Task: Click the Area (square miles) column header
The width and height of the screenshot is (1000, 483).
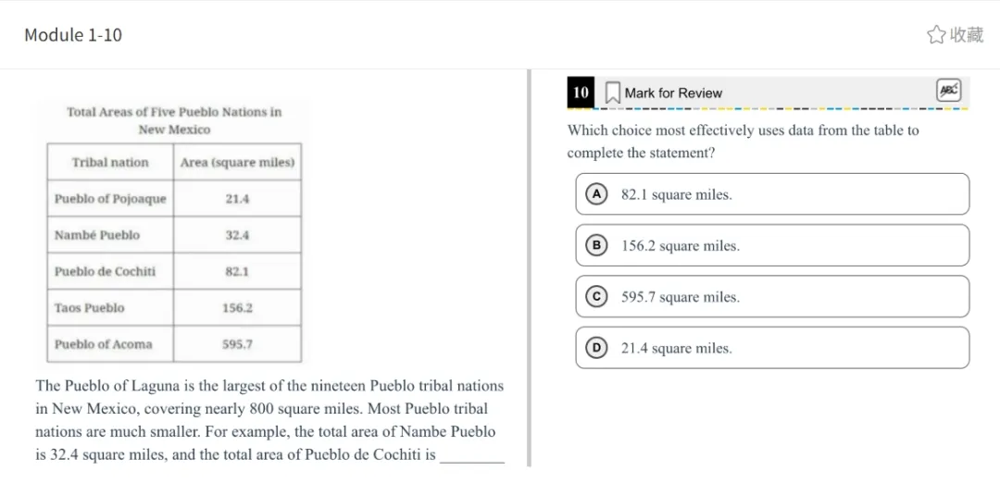Action: pos(237,163)
